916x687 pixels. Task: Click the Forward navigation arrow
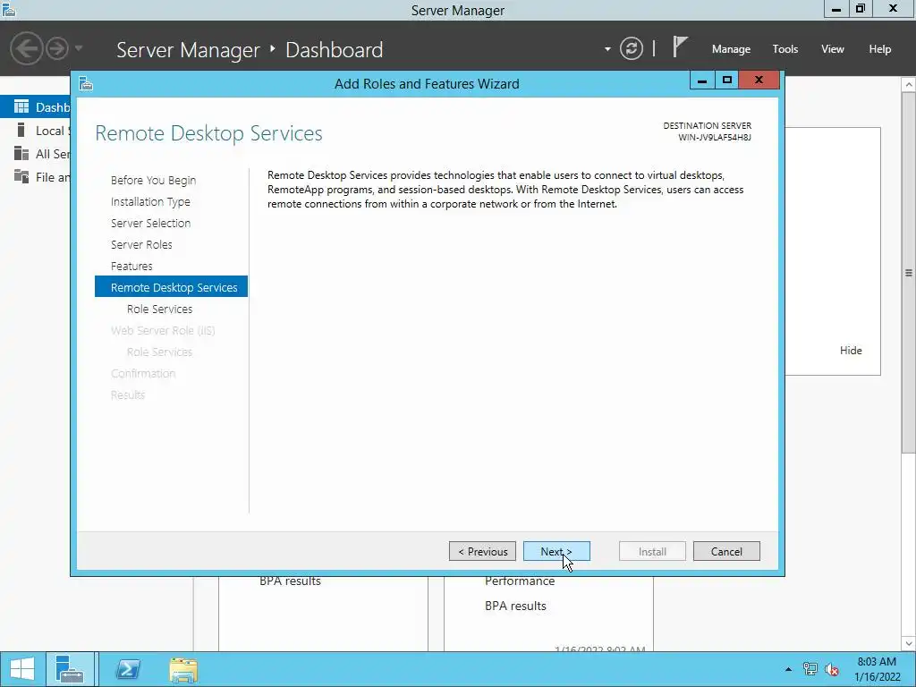point(57,48)
